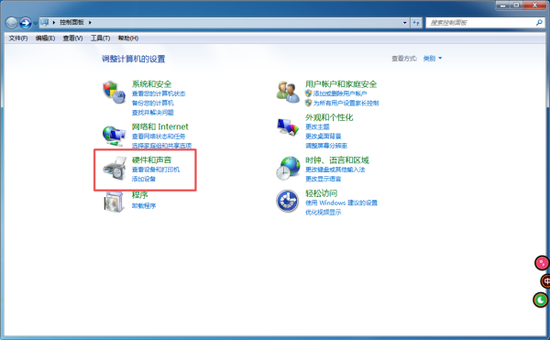Click 查看您的计算机状态 link

click(159, 93)
